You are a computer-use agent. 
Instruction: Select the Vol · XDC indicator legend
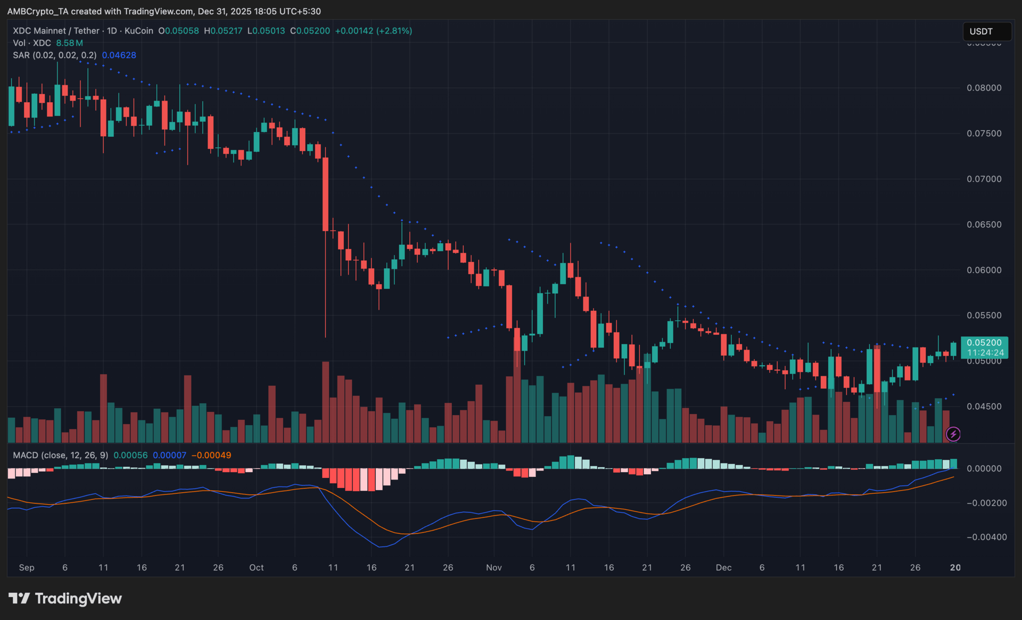[32, 43]
